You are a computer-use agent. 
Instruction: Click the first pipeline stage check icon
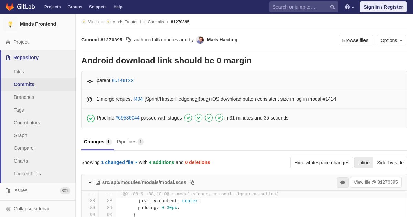coord(188,118)
